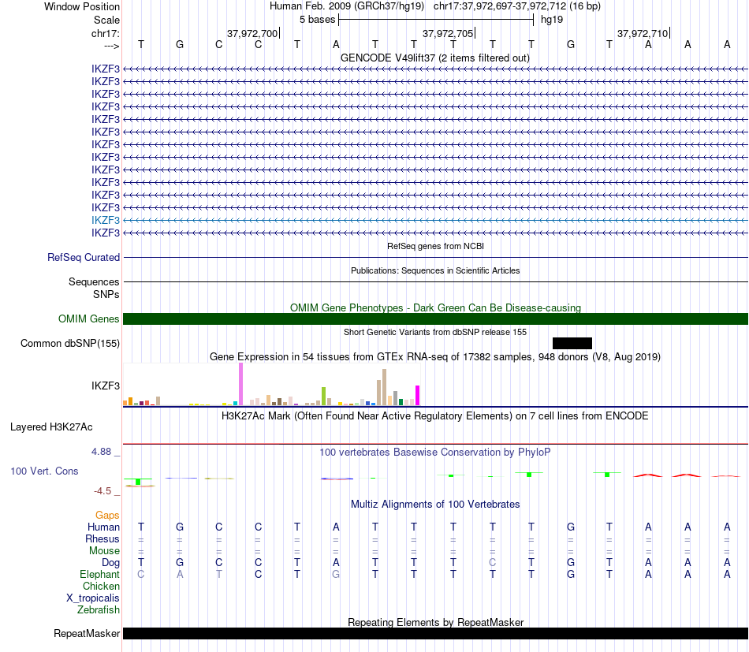Click the ---> base sequence label

click(111, 46)
